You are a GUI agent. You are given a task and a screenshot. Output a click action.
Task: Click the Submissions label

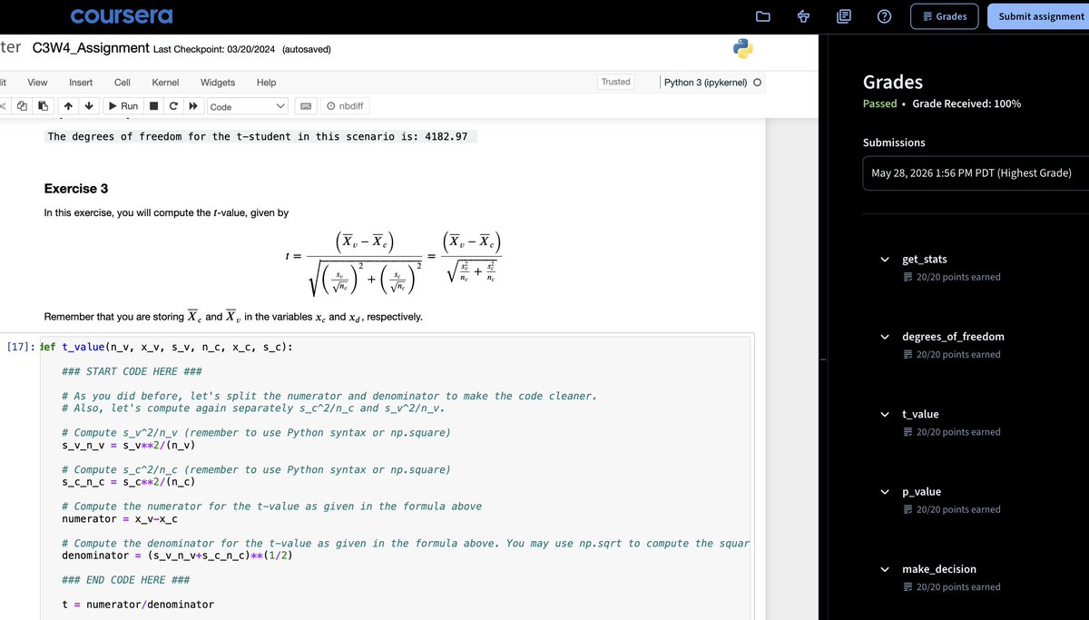click(894, 143)
